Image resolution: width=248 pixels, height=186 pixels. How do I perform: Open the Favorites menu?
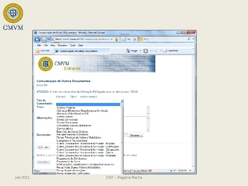coord(62,45)
